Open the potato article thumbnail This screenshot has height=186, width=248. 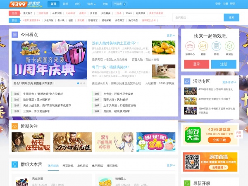pos(164,48)
